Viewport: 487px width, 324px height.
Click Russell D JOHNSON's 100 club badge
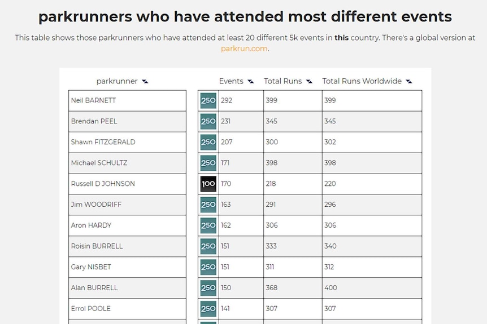208,184
